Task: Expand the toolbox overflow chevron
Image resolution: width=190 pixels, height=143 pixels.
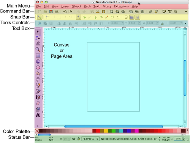Action: click(38, 126)
